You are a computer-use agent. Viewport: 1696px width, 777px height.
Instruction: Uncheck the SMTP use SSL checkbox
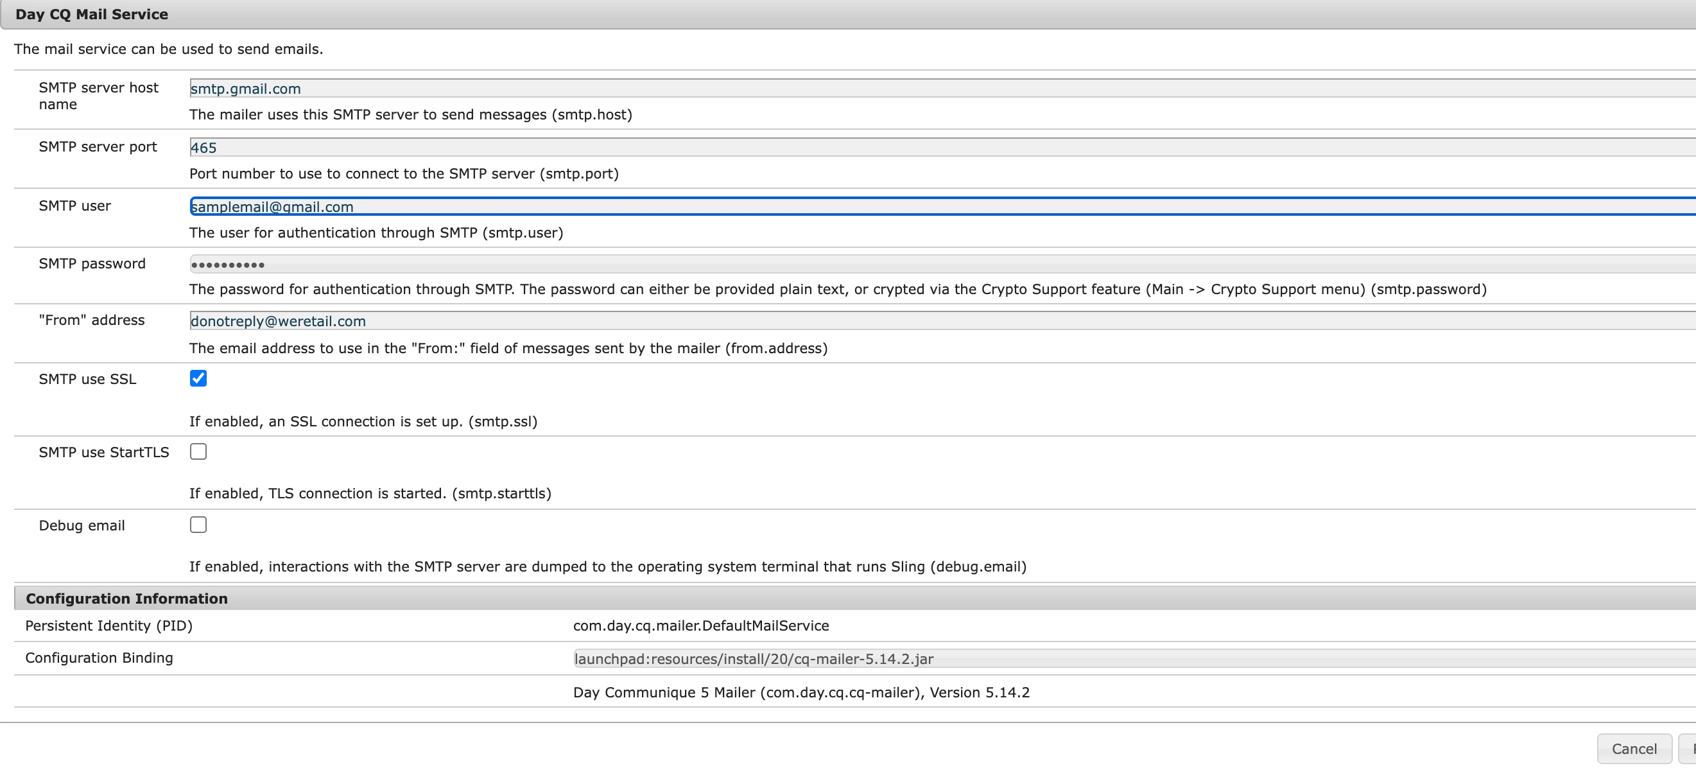198,378
